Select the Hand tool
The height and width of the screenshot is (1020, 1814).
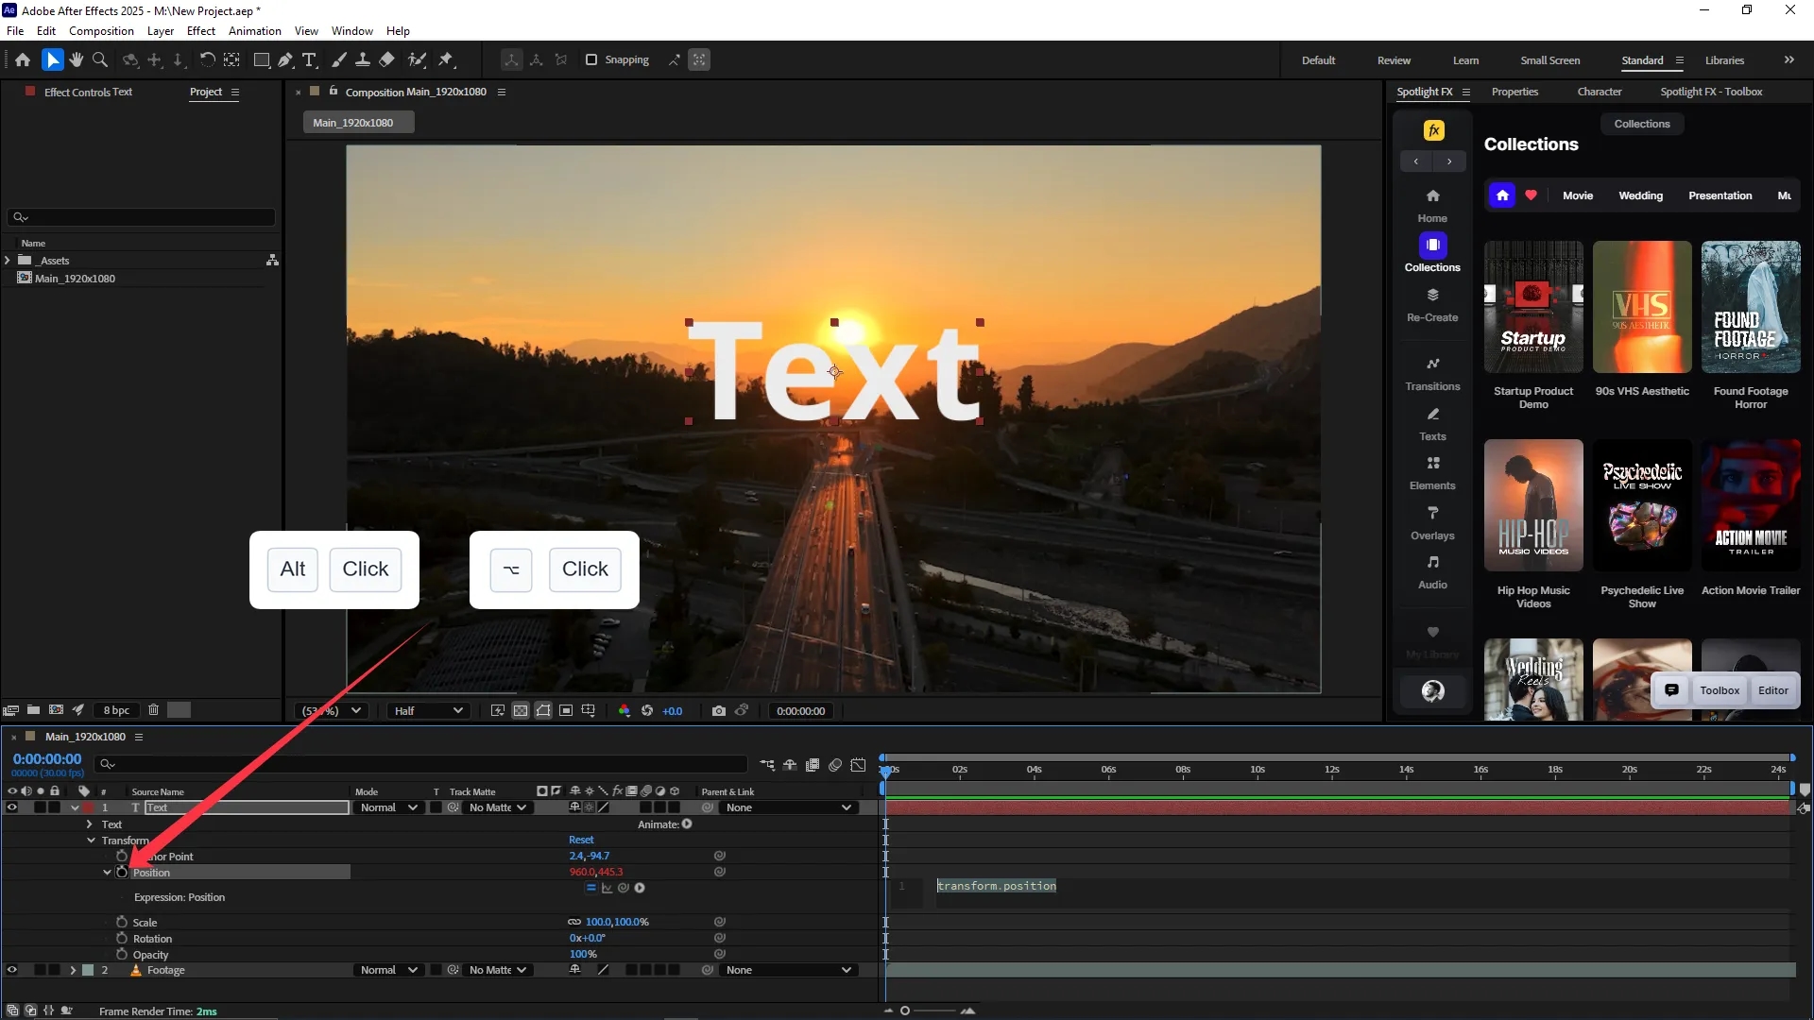point(77,59)
